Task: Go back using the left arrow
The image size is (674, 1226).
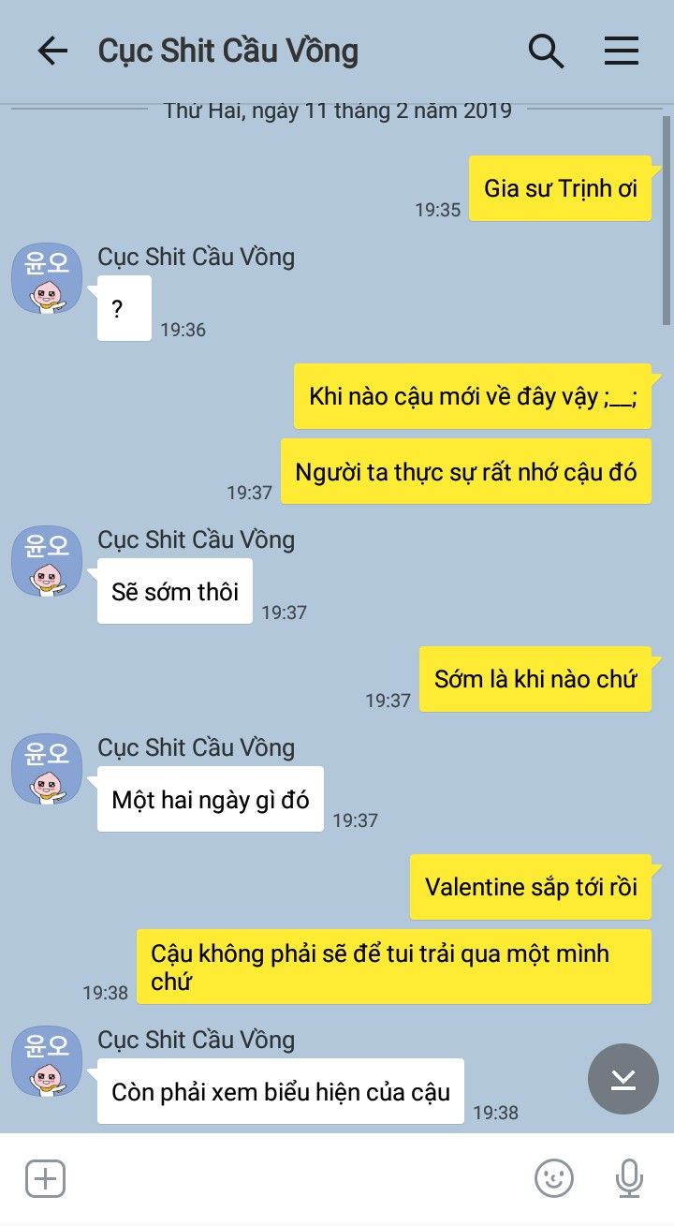Action: pyautogui.click(x=52, y=51)
